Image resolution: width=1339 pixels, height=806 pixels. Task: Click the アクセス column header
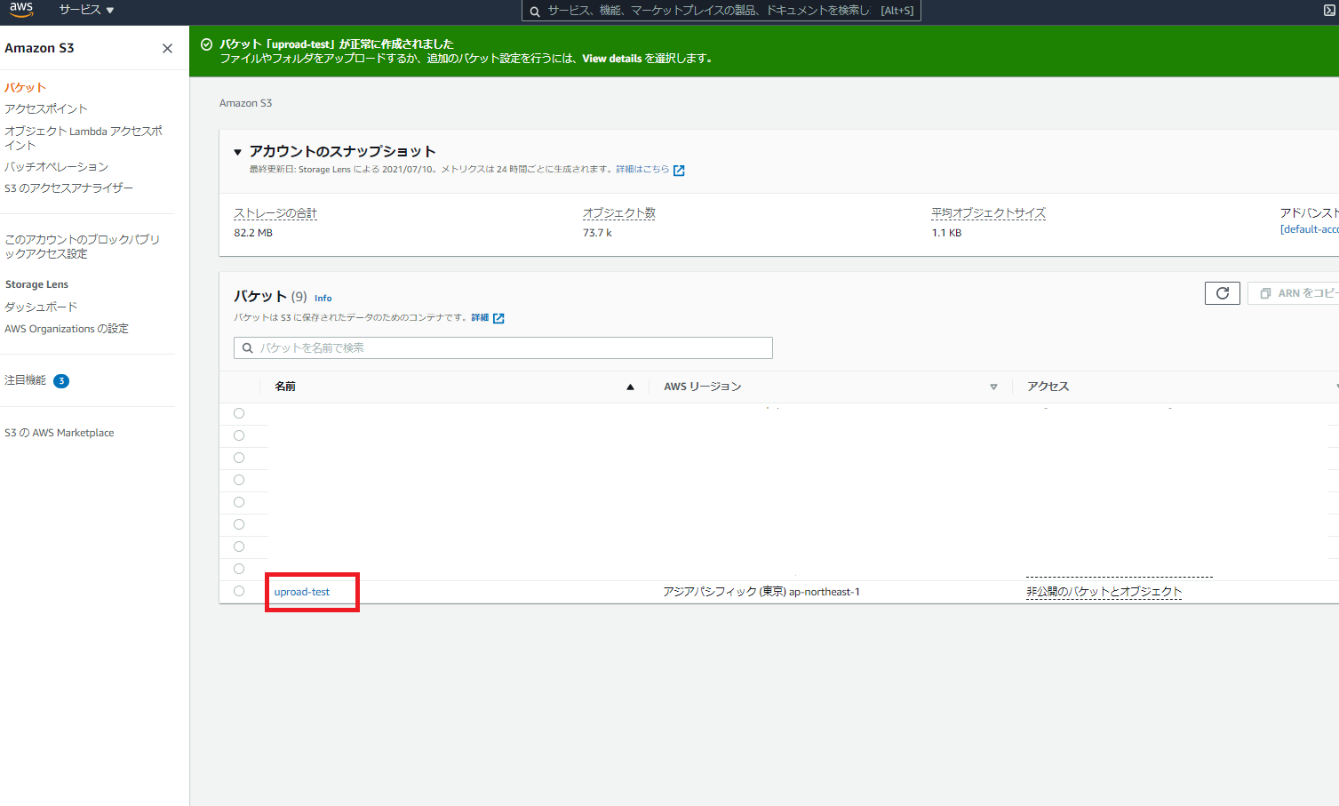tap(1048, 387)
